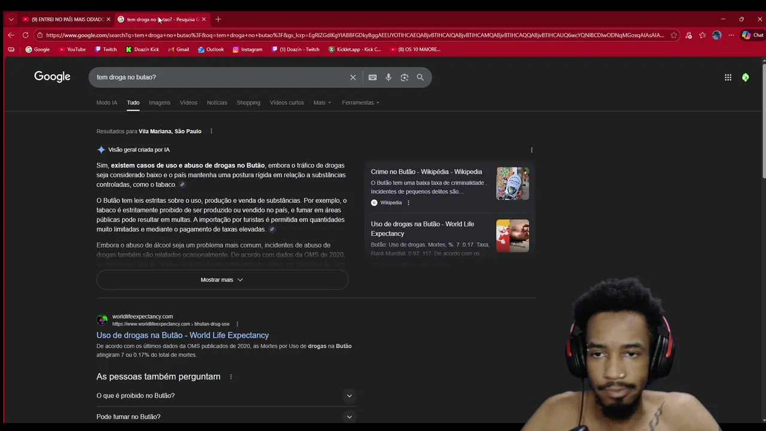
Task: Open the Ferramentas dropdown
Action: (360, 102)
